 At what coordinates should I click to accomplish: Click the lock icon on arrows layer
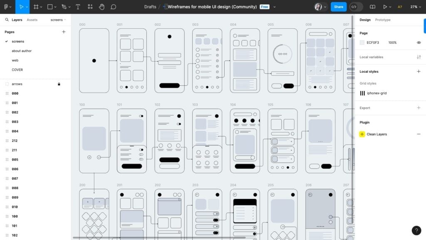[x=59, y=84]
